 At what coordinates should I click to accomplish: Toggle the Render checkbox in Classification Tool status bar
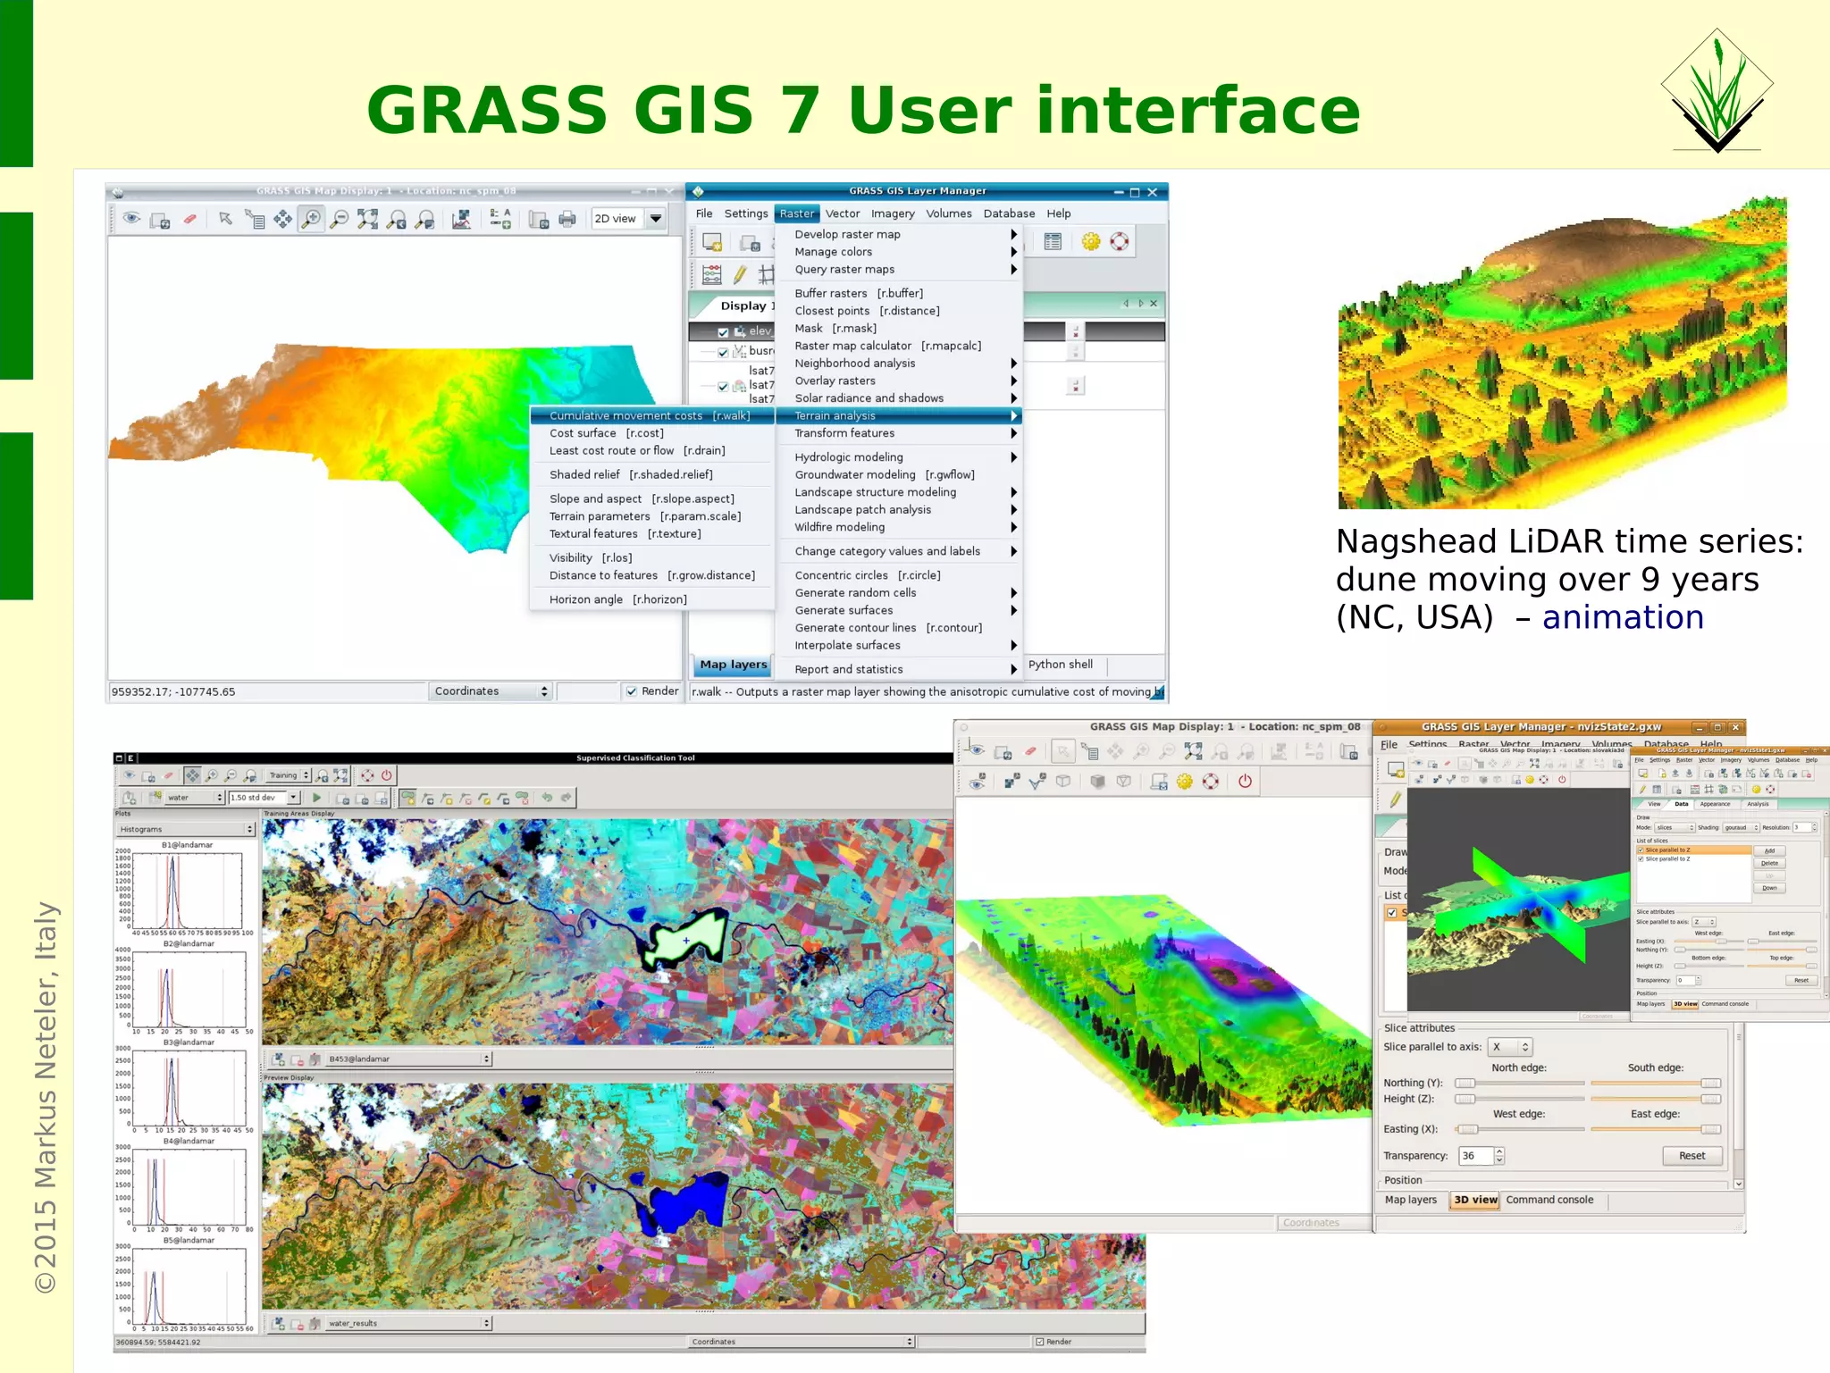click(x=1039, y=1342)
